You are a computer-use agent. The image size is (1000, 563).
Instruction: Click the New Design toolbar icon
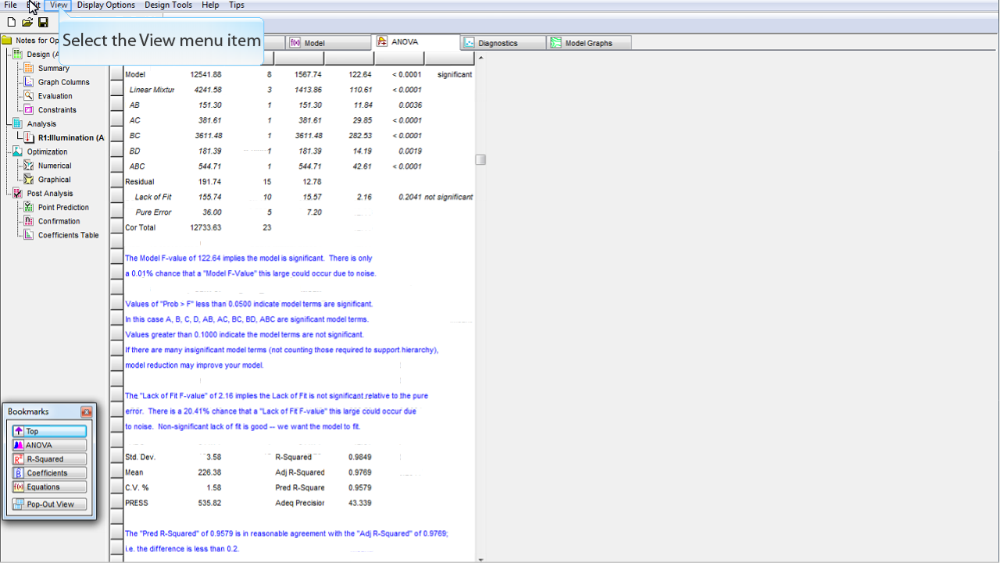[x=11, y=23]
